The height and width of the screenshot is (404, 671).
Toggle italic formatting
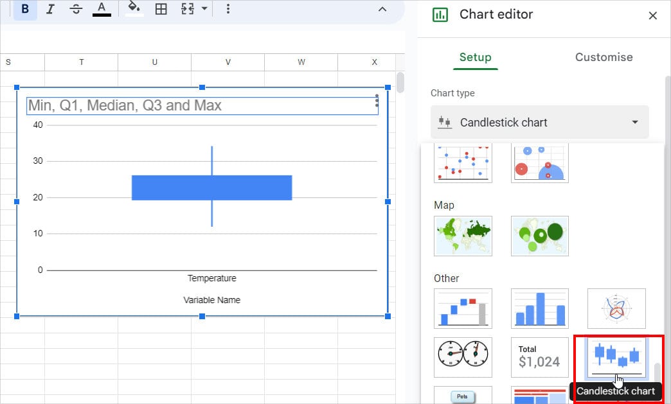(x=50, y=9)
